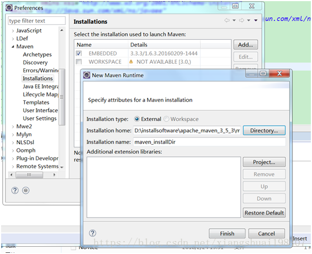The width and height of the screenshot is (312, 254).
Task: Click the Edit... button in Installations
Action: [245, 57]
